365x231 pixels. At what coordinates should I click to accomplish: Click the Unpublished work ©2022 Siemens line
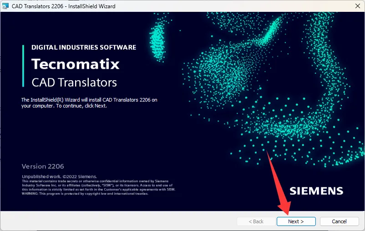click(x=59, y=176)
